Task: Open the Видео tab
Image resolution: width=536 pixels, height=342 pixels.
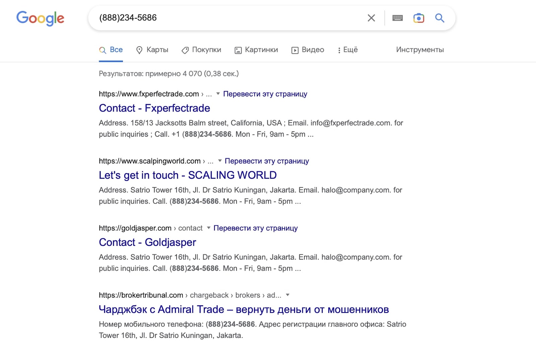Action: [308, 50]
